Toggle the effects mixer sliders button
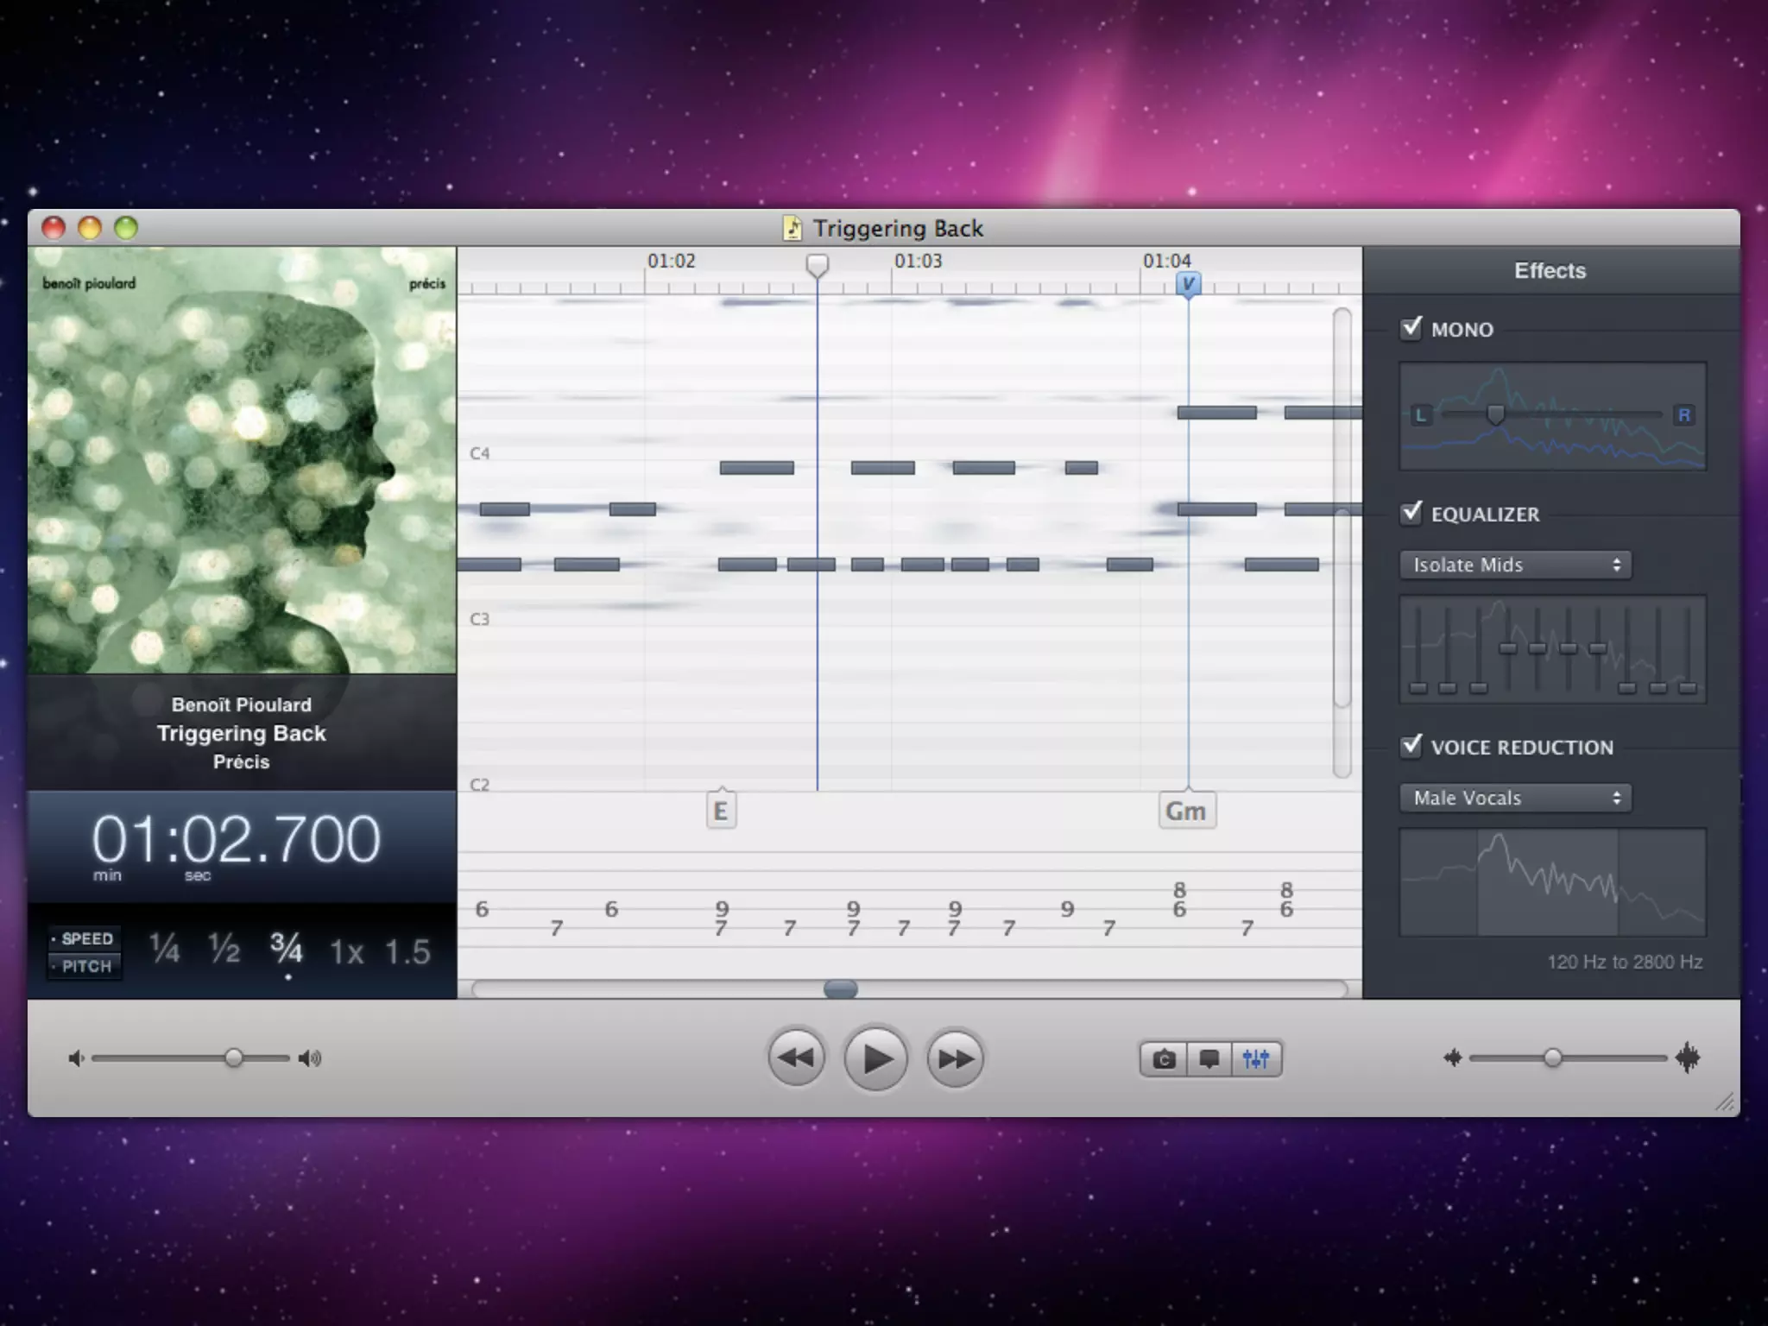This screenshot has width=1768, height=1326. click(x=1256, y=1059)
